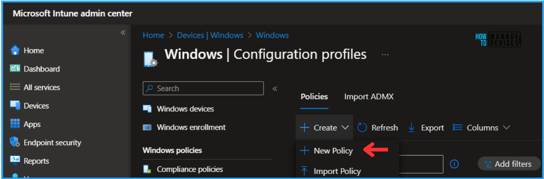Open Windows enrollment menu item
Viewport: 544px width, 179px height.
coord(191,127)
